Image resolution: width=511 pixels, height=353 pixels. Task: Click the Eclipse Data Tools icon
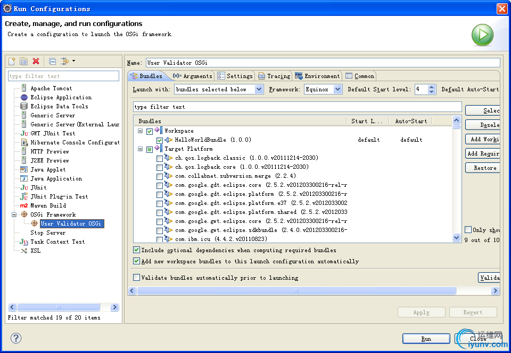coord(24,106)
